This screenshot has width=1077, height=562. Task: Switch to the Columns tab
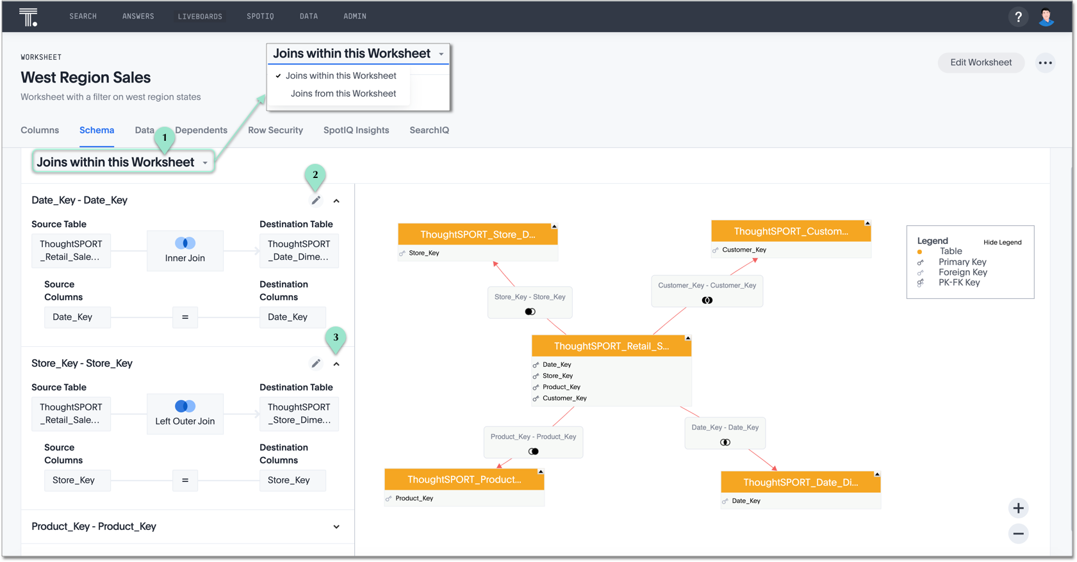click(x=40, y=130)
